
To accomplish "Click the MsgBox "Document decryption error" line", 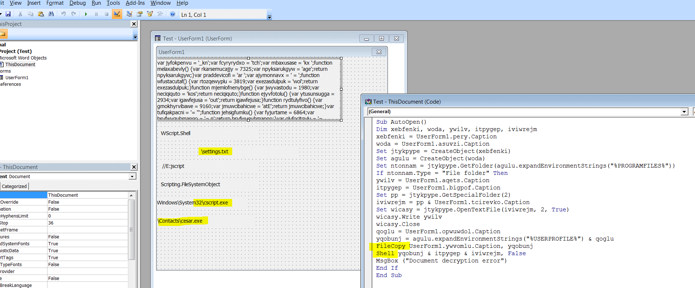I will [441, 261].
